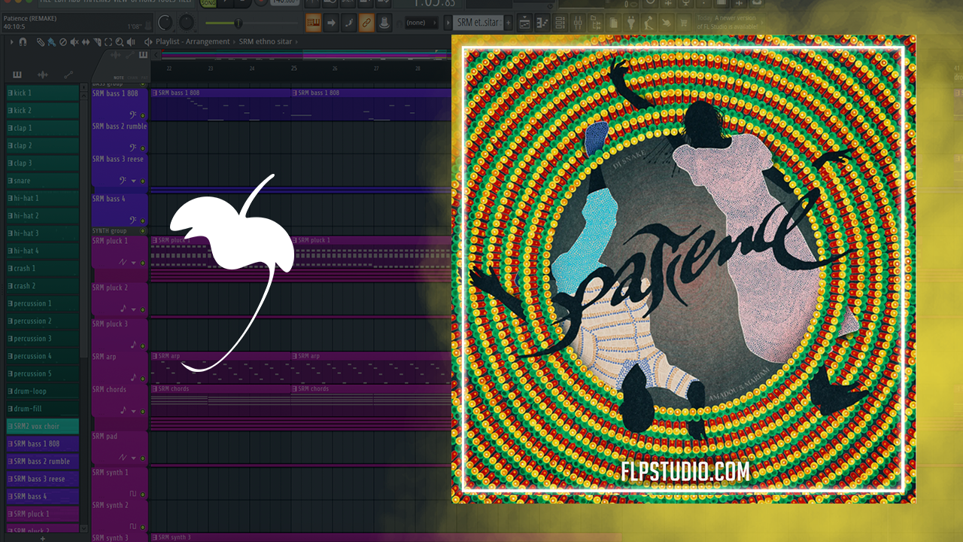Open the playlist options menu arrow
Image resolution: width=963 pixels, height=542 pixels.
click(11, 41)
